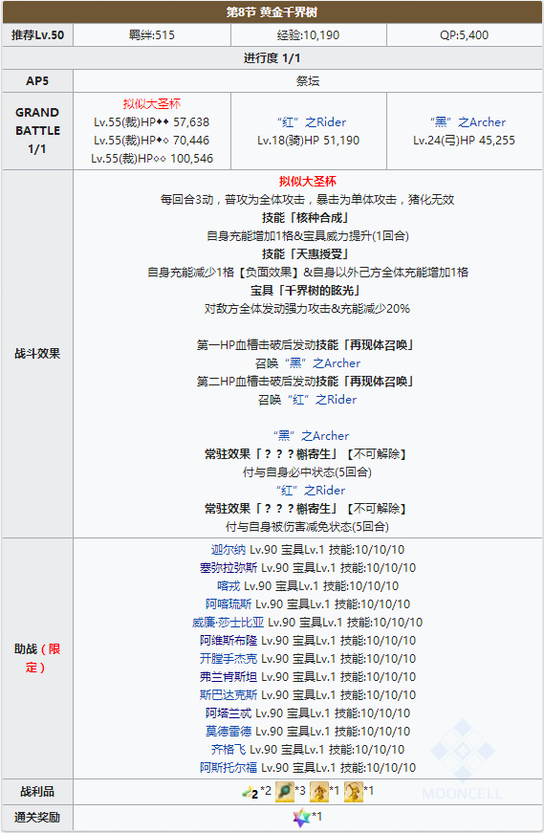Open support servant 阿斯托尔福 link
The width and height of the screenshot is (544, 833).
tap(228, 768)
